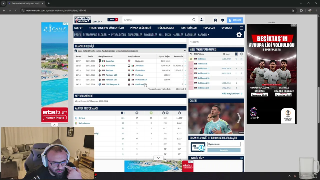Image resolution: width=320 pixels, height=180 pixels.
Task: Open the Chrome tab search dropdown
Action: (3, 3)
